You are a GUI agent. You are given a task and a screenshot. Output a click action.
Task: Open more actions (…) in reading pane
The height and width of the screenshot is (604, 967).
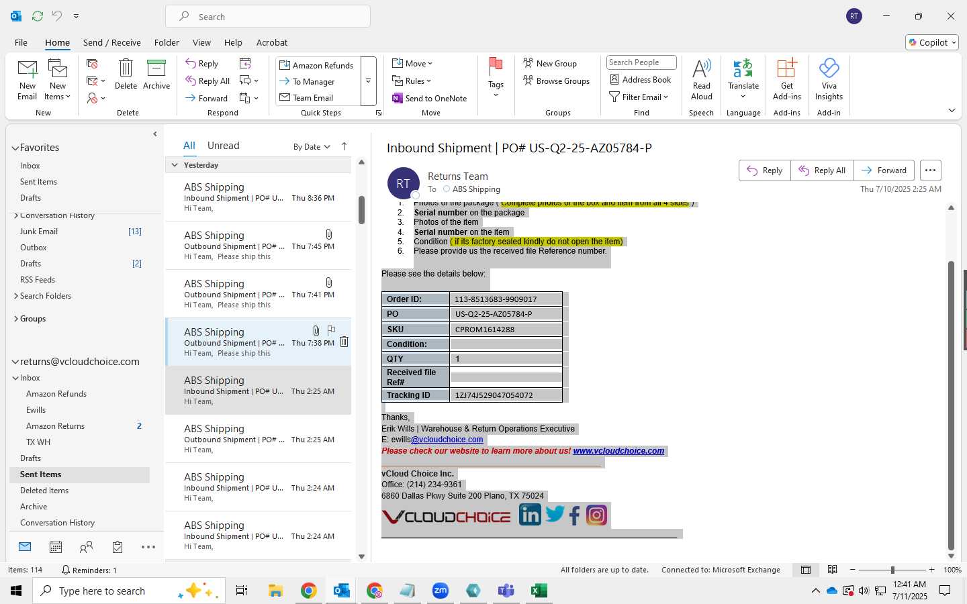(930, 170)
